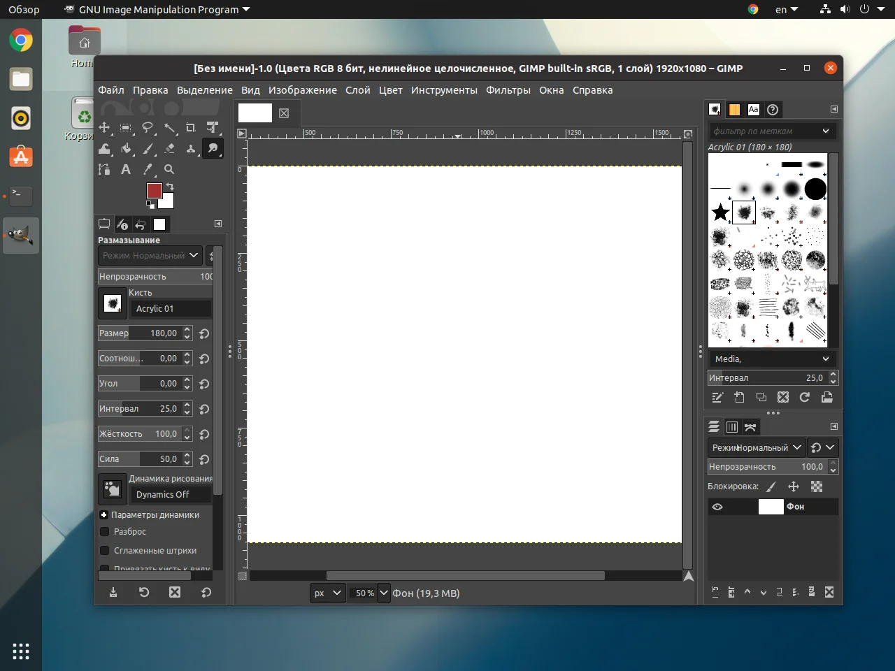Select the Free Select lasso tool
Image resolution: width=895 pixels, height=671 pixels.
148,128
